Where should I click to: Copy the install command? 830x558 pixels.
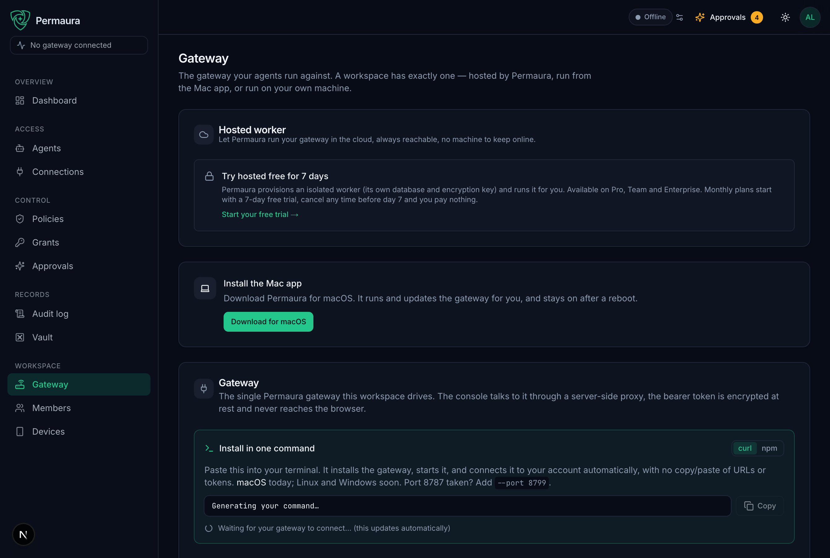[760, 506]
